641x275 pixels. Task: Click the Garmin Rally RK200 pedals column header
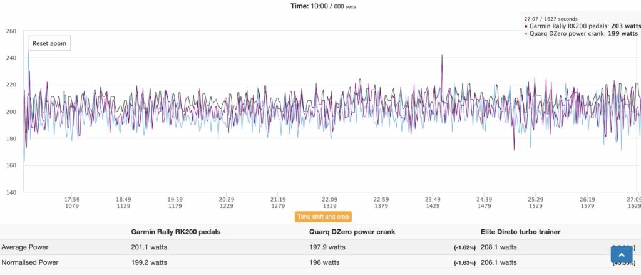176,232
